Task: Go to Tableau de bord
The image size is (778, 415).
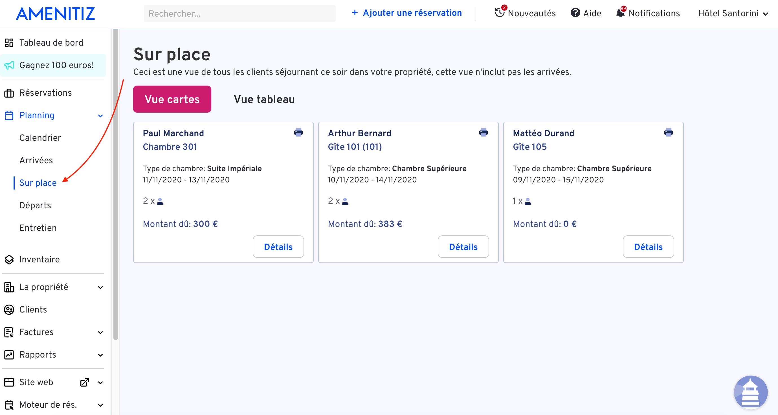Action: 51,43
